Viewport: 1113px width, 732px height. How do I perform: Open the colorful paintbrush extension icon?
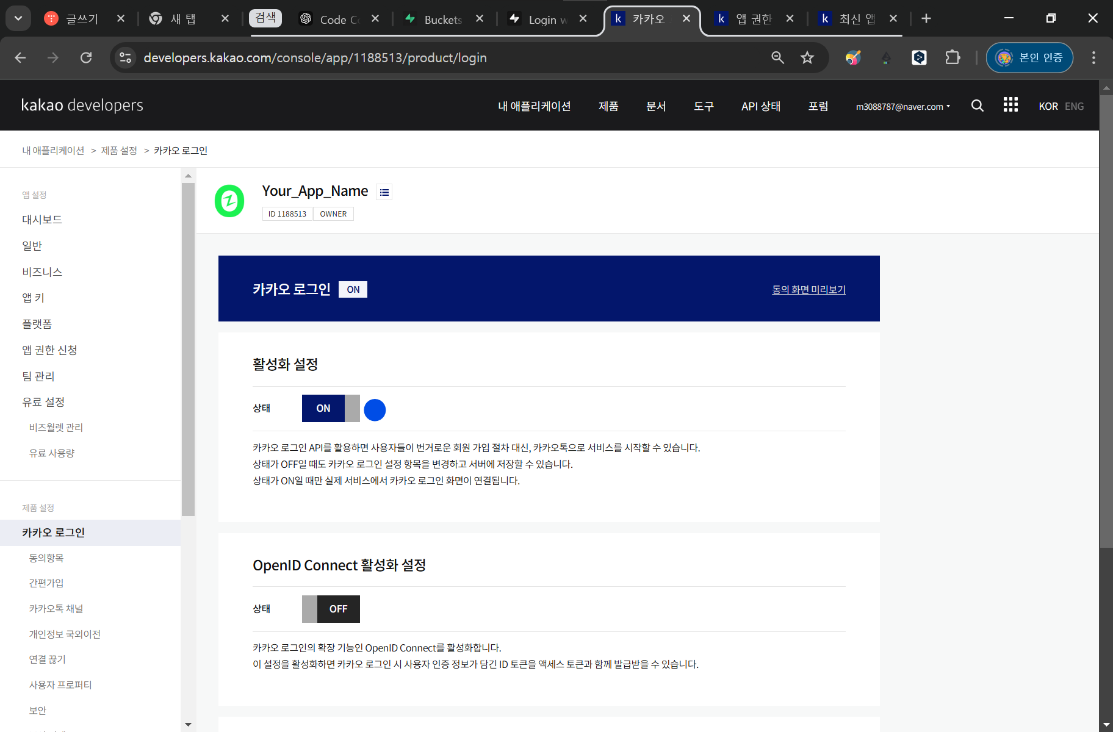pyautogui.click(x=853, y=57)
